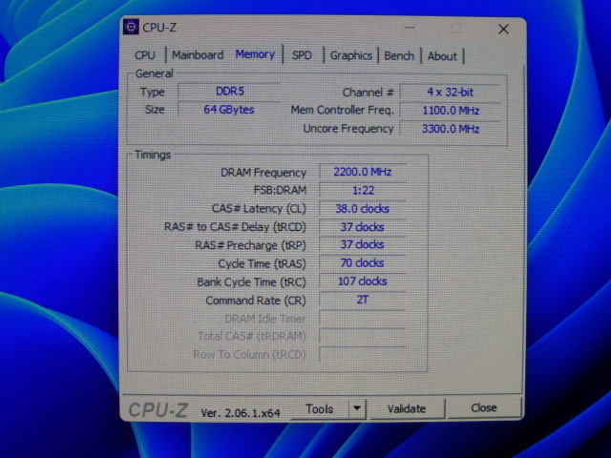Show the About tab

tap(442, 56)
